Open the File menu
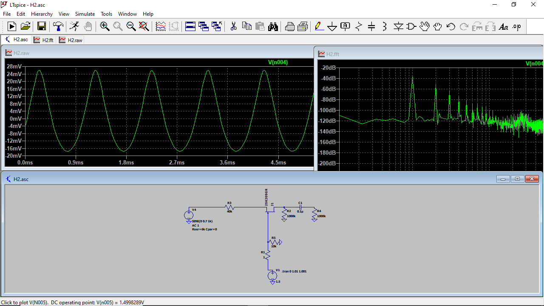The image size is (544, 306). click(x=7, y=14)
